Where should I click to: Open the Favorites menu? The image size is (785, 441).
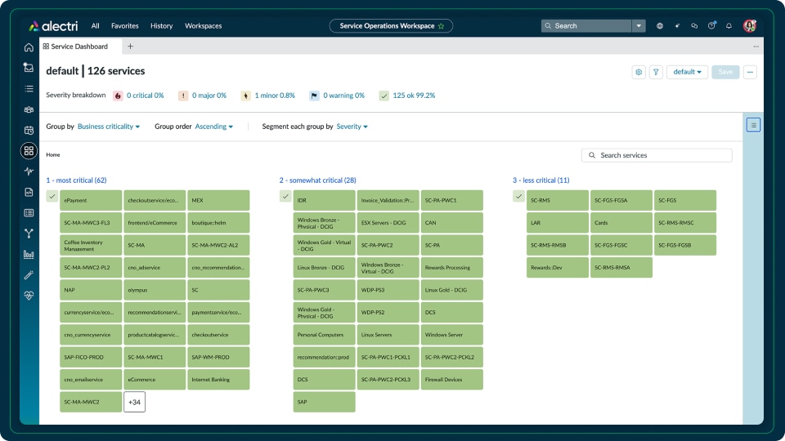coord(125,26)
